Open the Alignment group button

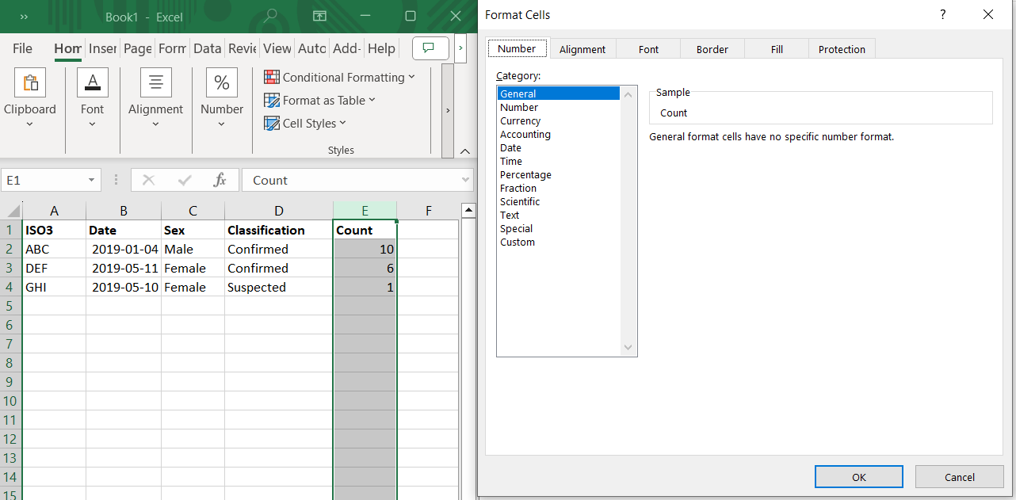[x=155, y=98]
